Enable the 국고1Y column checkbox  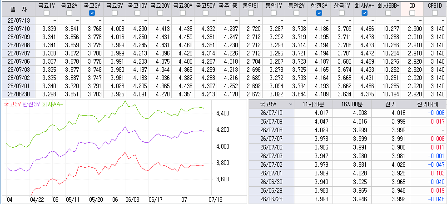click(x=46, y=13)
